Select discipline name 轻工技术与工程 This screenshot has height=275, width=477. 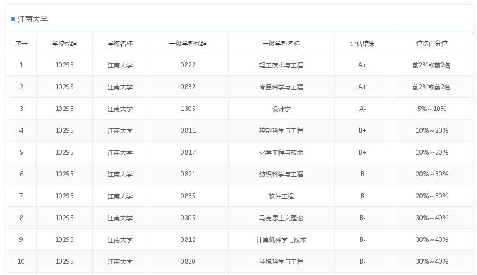point(281,65)
